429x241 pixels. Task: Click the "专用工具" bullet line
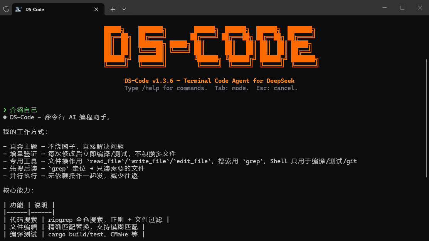click(180, 161)
